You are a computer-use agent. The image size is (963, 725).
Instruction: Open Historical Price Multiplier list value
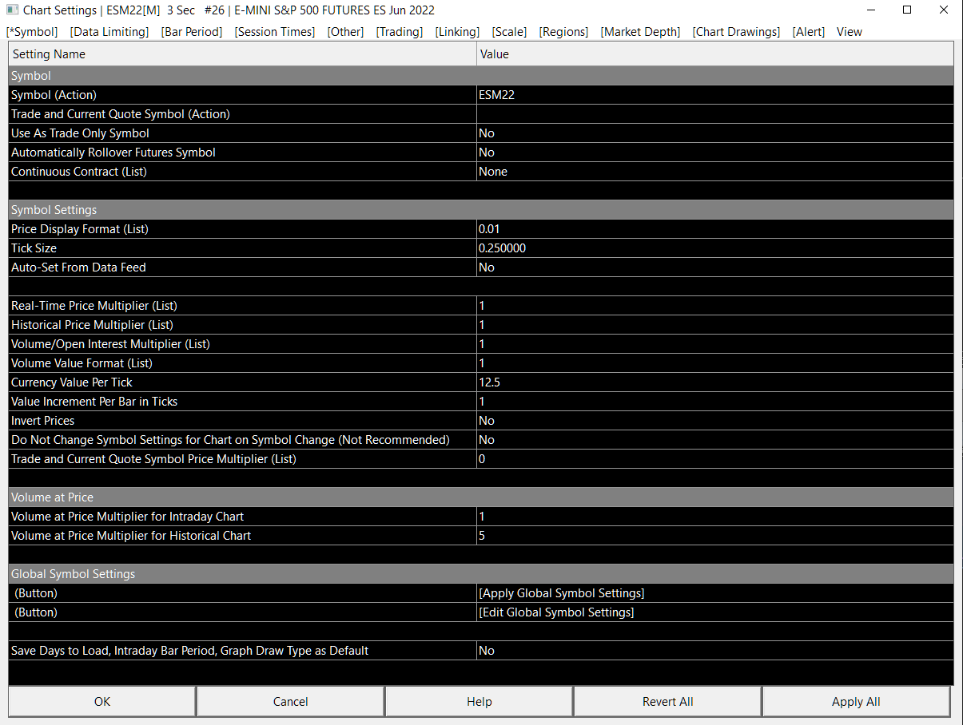click(714, 325)
